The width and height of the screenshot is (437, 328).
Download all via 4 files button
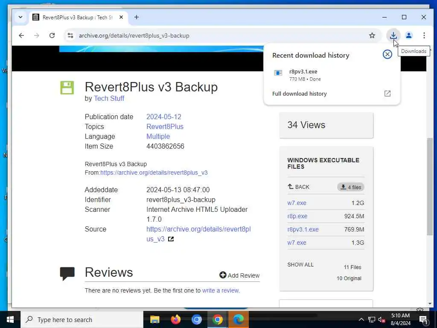point(351,187)
